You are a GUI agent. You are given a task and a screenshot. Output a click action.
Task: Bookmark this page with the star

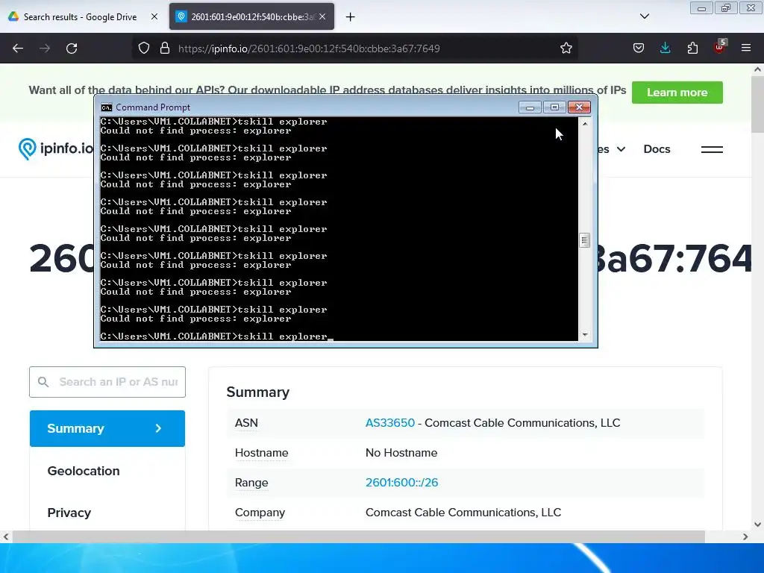pos(566,48)
